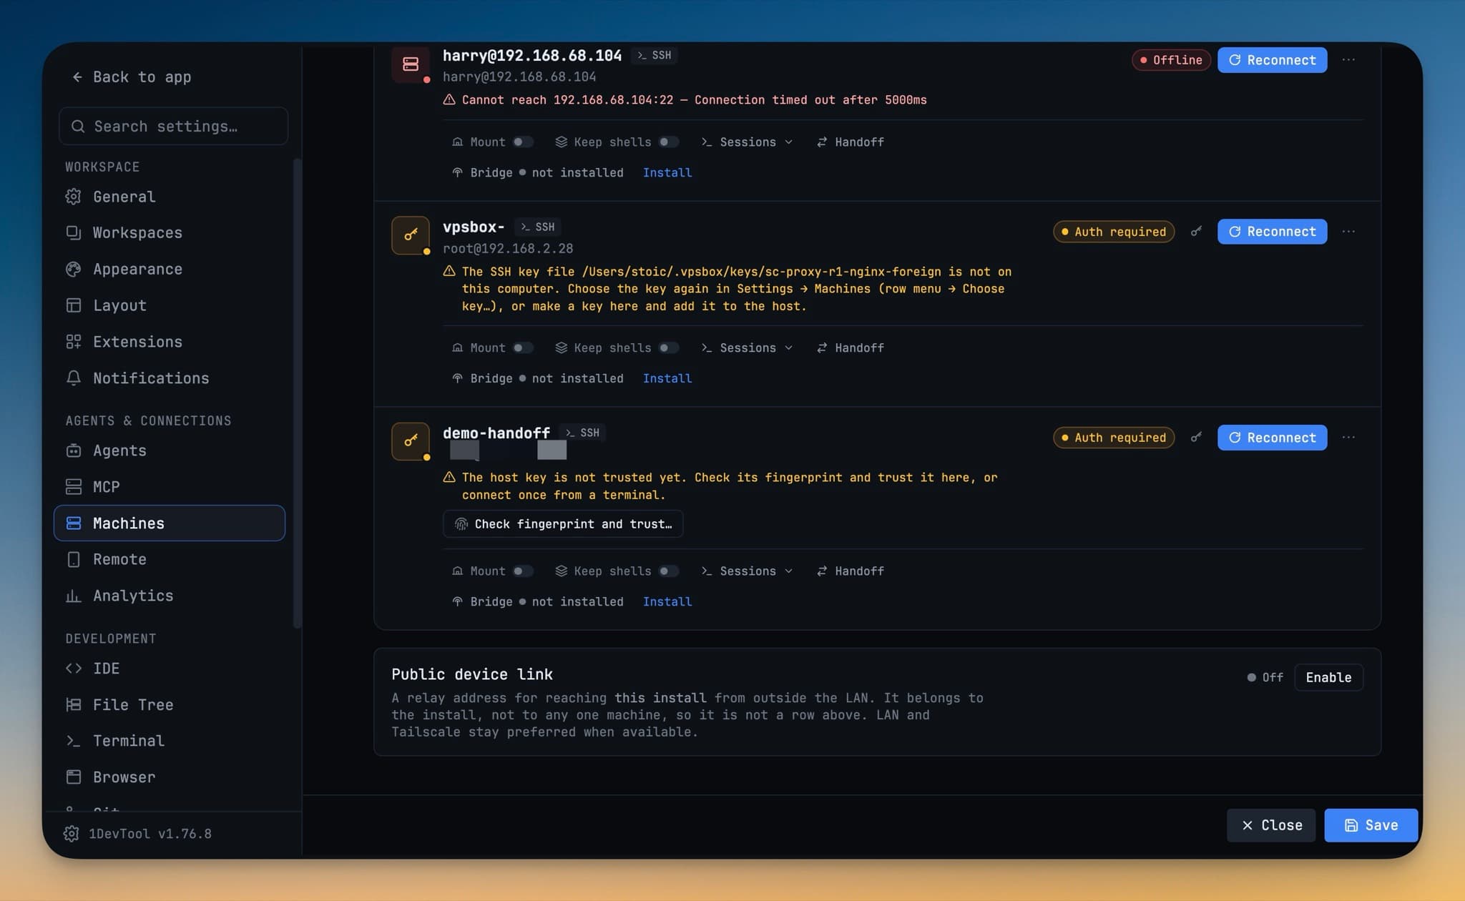Screen dimensions: 1465x901
Task: Go to Appearance settings
Action: point(170,270)
